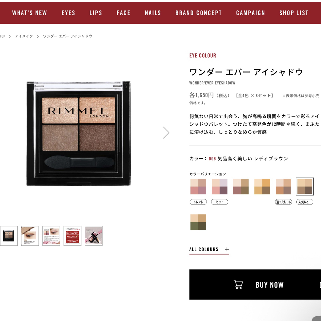This screenshot has height=321, width=321.
Task: Click the アイメイク breadcrumb link
Action: (24, 36)
